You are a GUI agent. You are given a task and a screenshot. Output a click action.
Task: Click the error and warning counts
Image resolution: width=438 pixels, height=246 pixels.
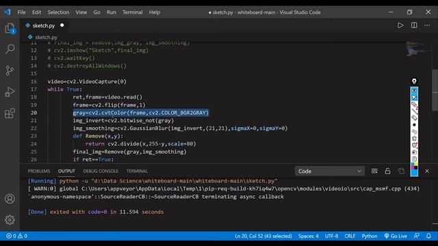[16, 236]
